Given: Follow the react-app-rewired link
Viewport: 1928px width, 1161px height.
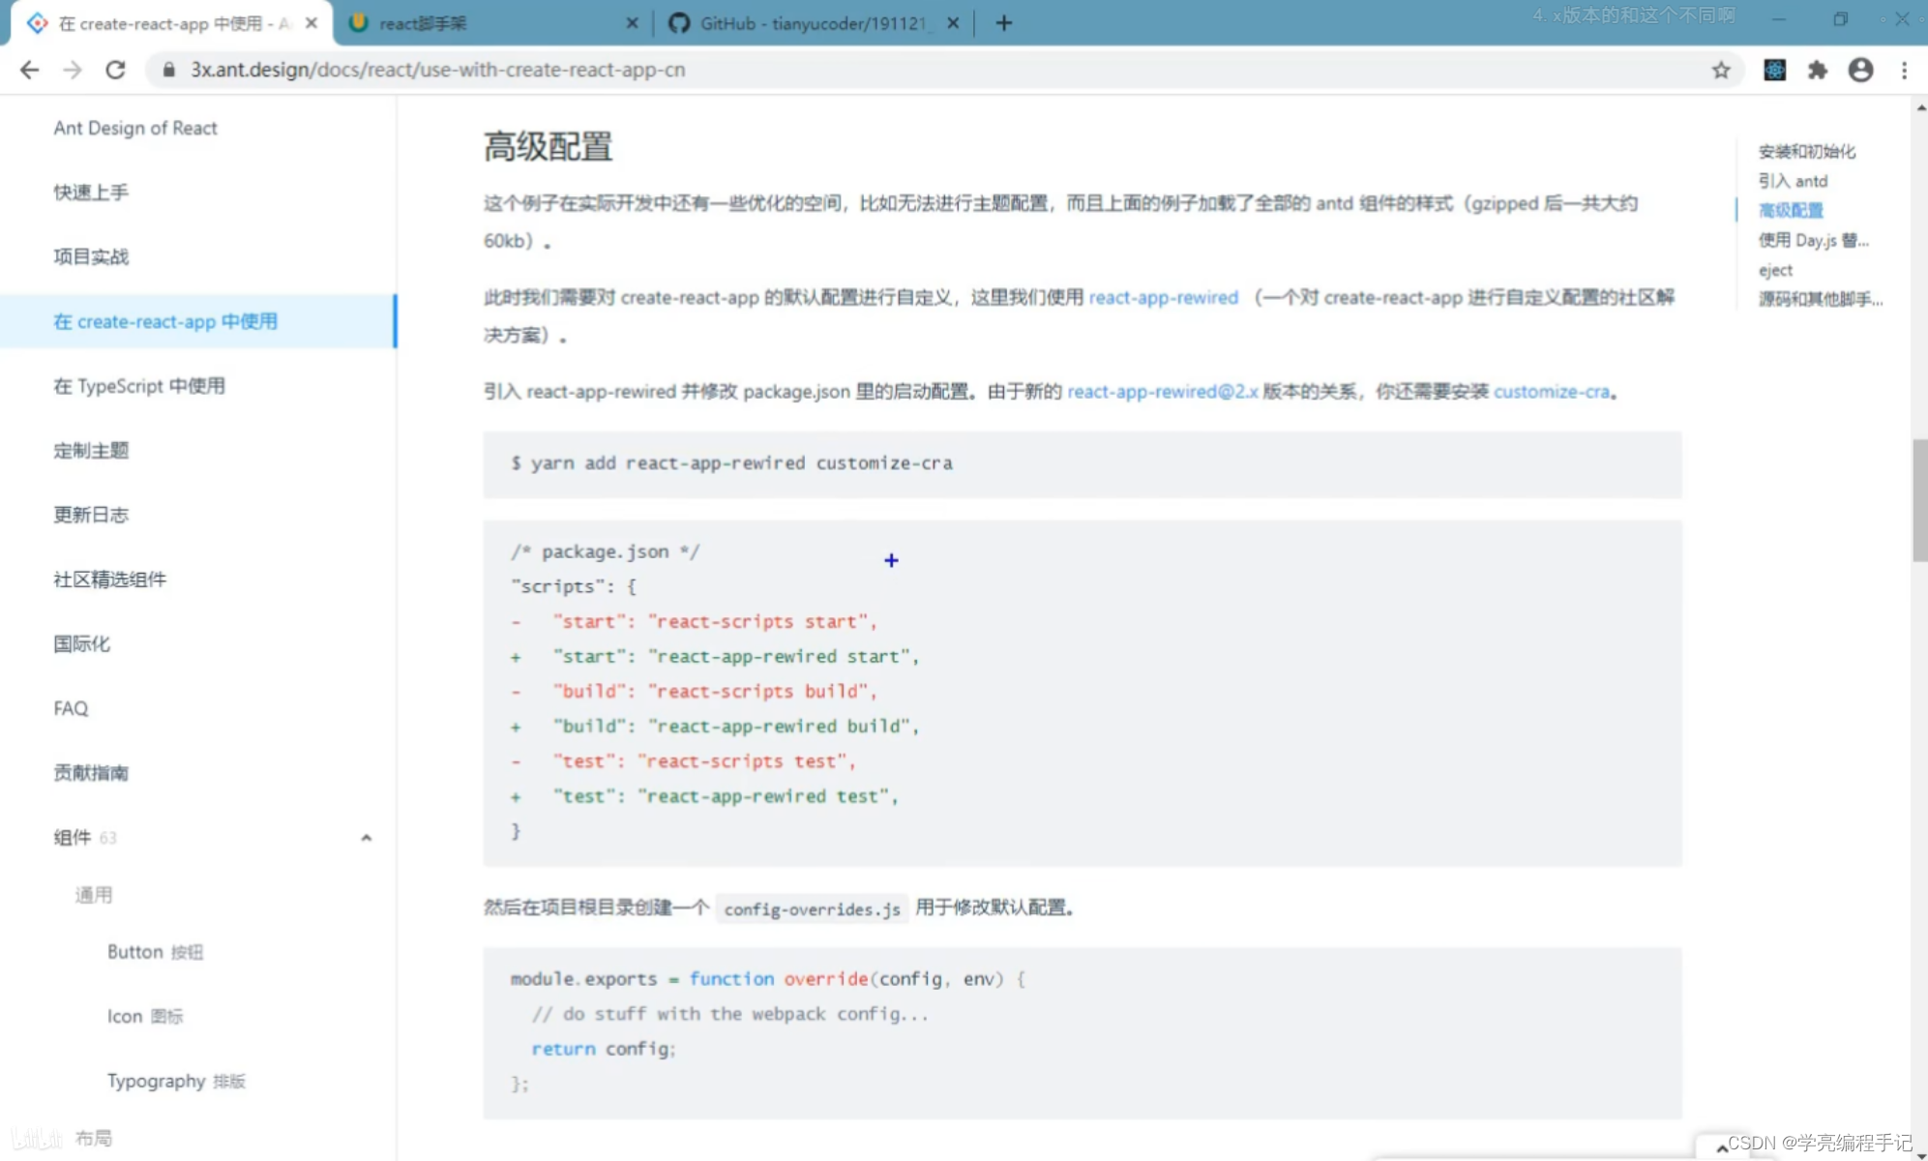Looking at the screenshot, I should point(1164,297).
